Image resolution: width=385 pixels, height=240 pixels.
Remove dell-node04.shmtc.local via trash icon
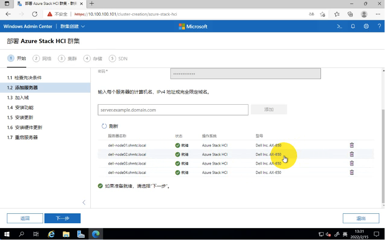[352, 173]
